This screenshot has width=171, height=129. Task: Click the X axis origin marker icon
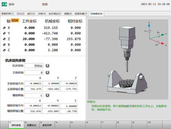pos(4,28)
